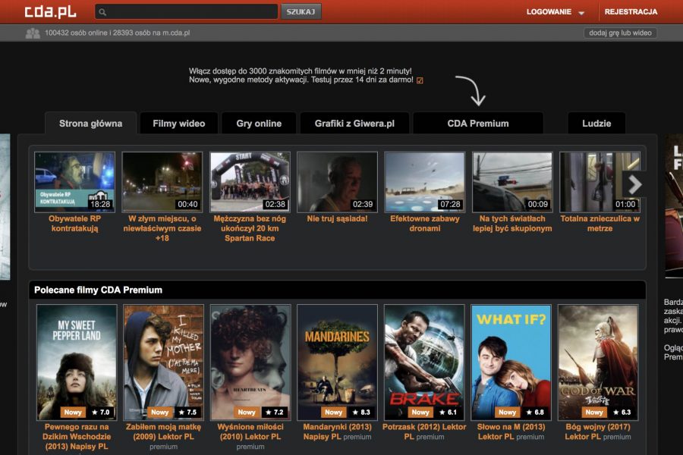This screenshot has width=683, height=455.
Task: Open the Heartbeats movie poster
Action: 250,362
